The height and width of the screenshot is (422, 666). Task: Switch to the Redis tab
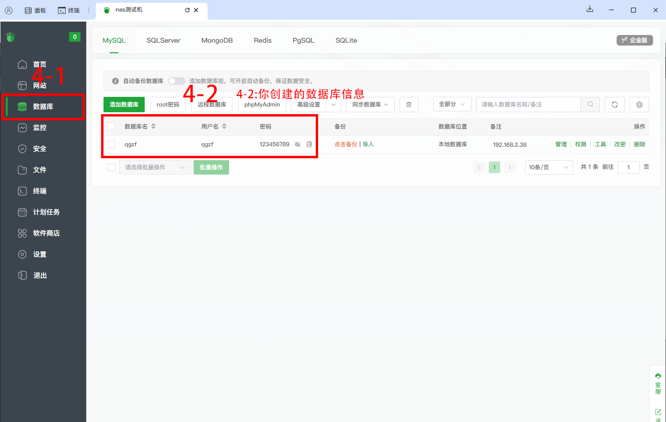click(263, 40)
